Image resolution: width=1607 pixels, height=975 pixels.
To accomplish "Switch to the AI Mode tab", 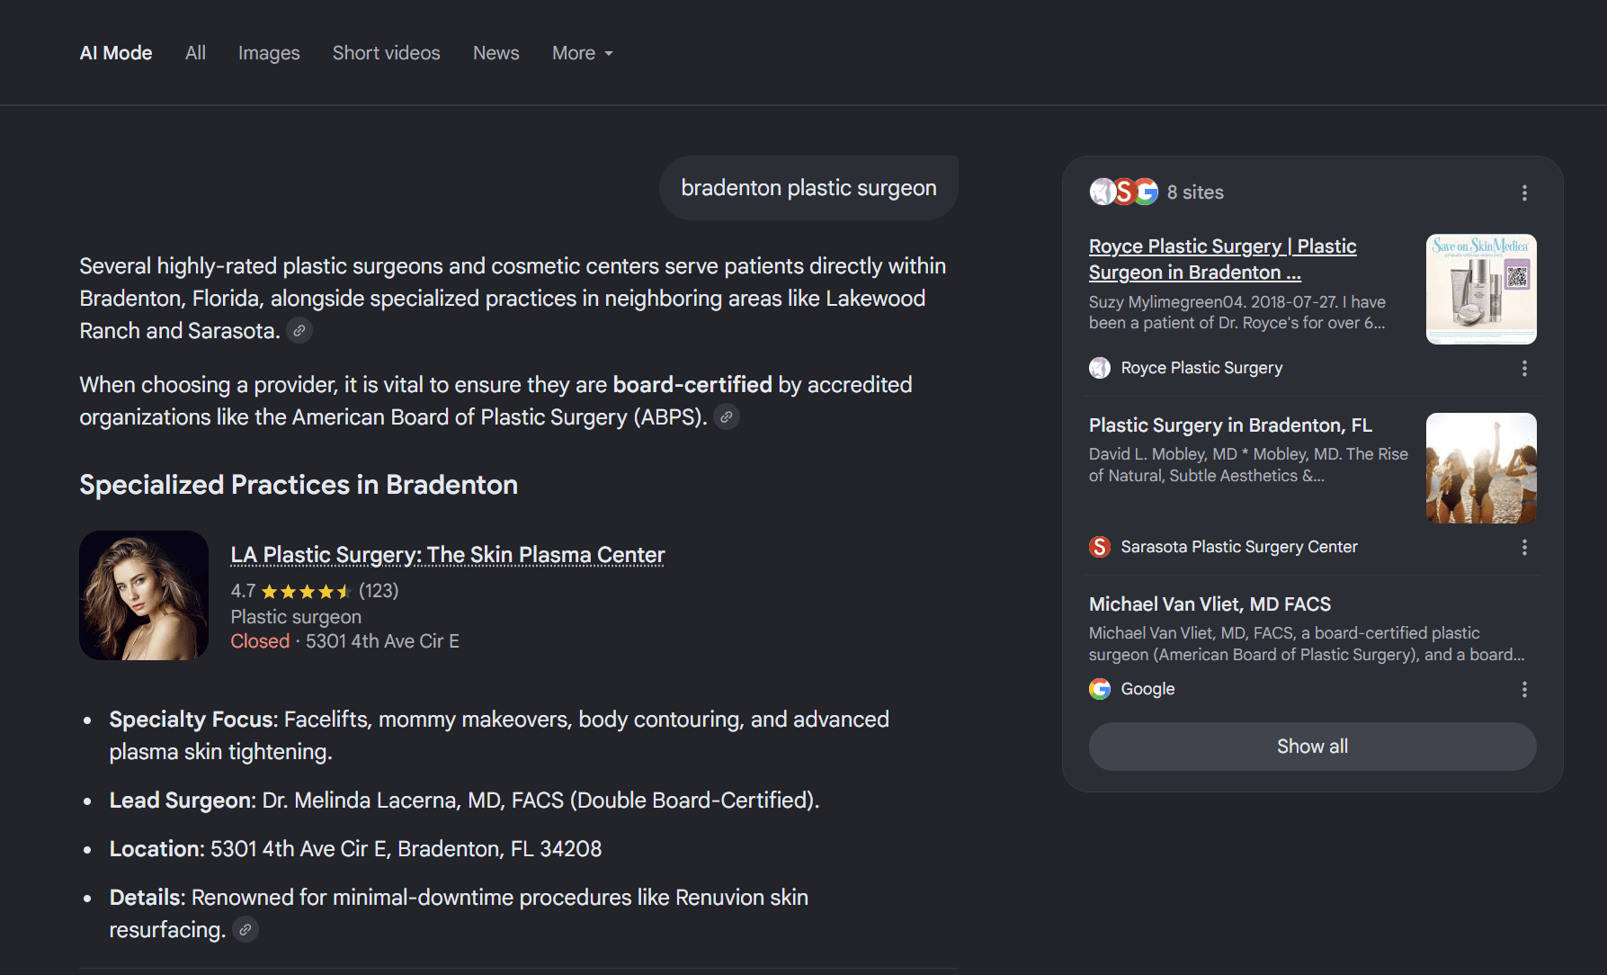I will click(116, 53).
